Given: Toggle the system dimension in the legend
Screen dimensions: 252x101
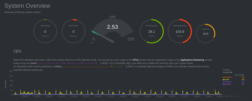Looking at the screenshot, I should (x=227, y=82).
